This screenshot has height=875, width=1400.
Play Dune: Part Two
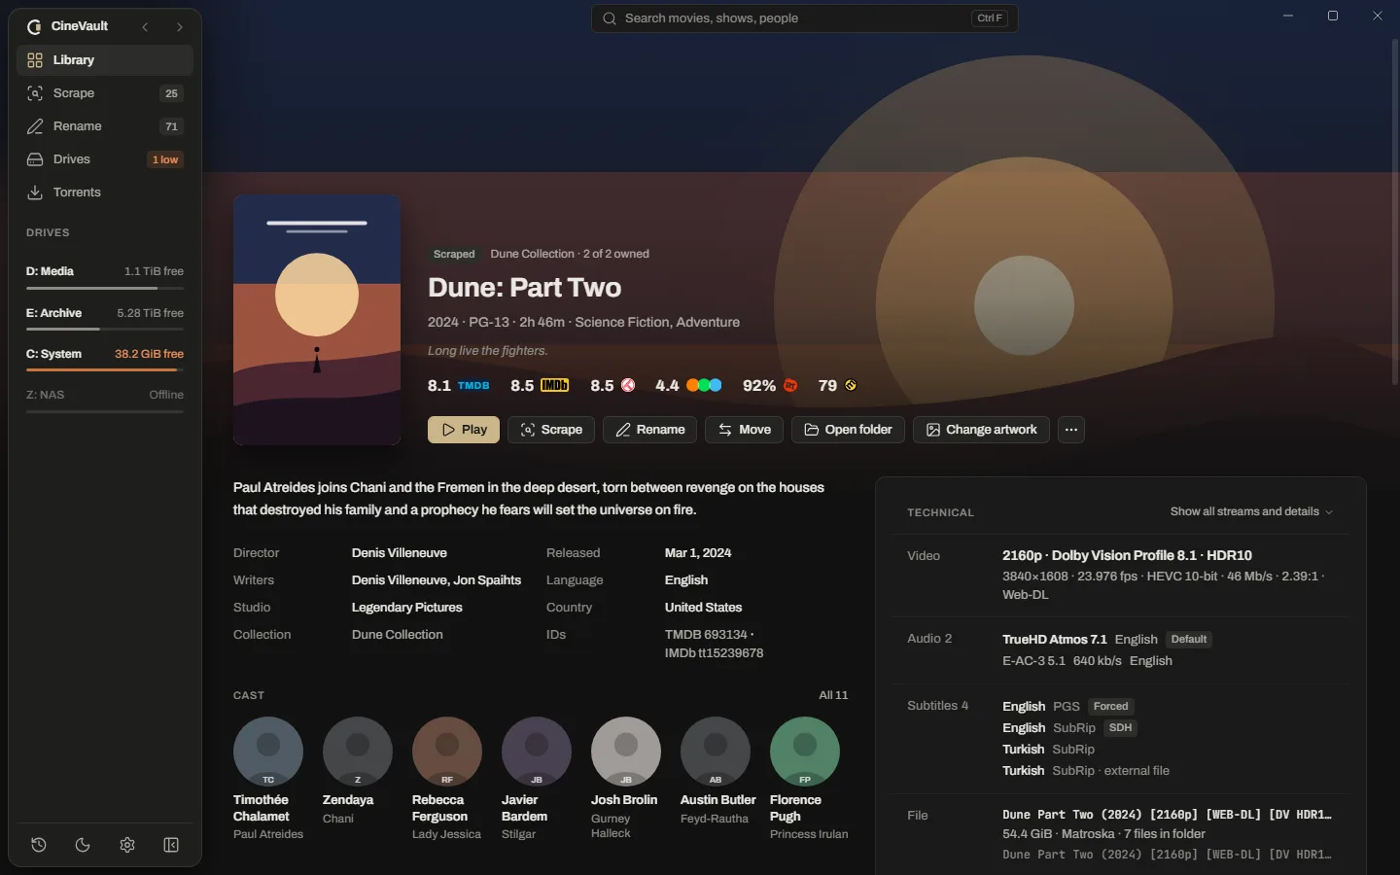464,430
